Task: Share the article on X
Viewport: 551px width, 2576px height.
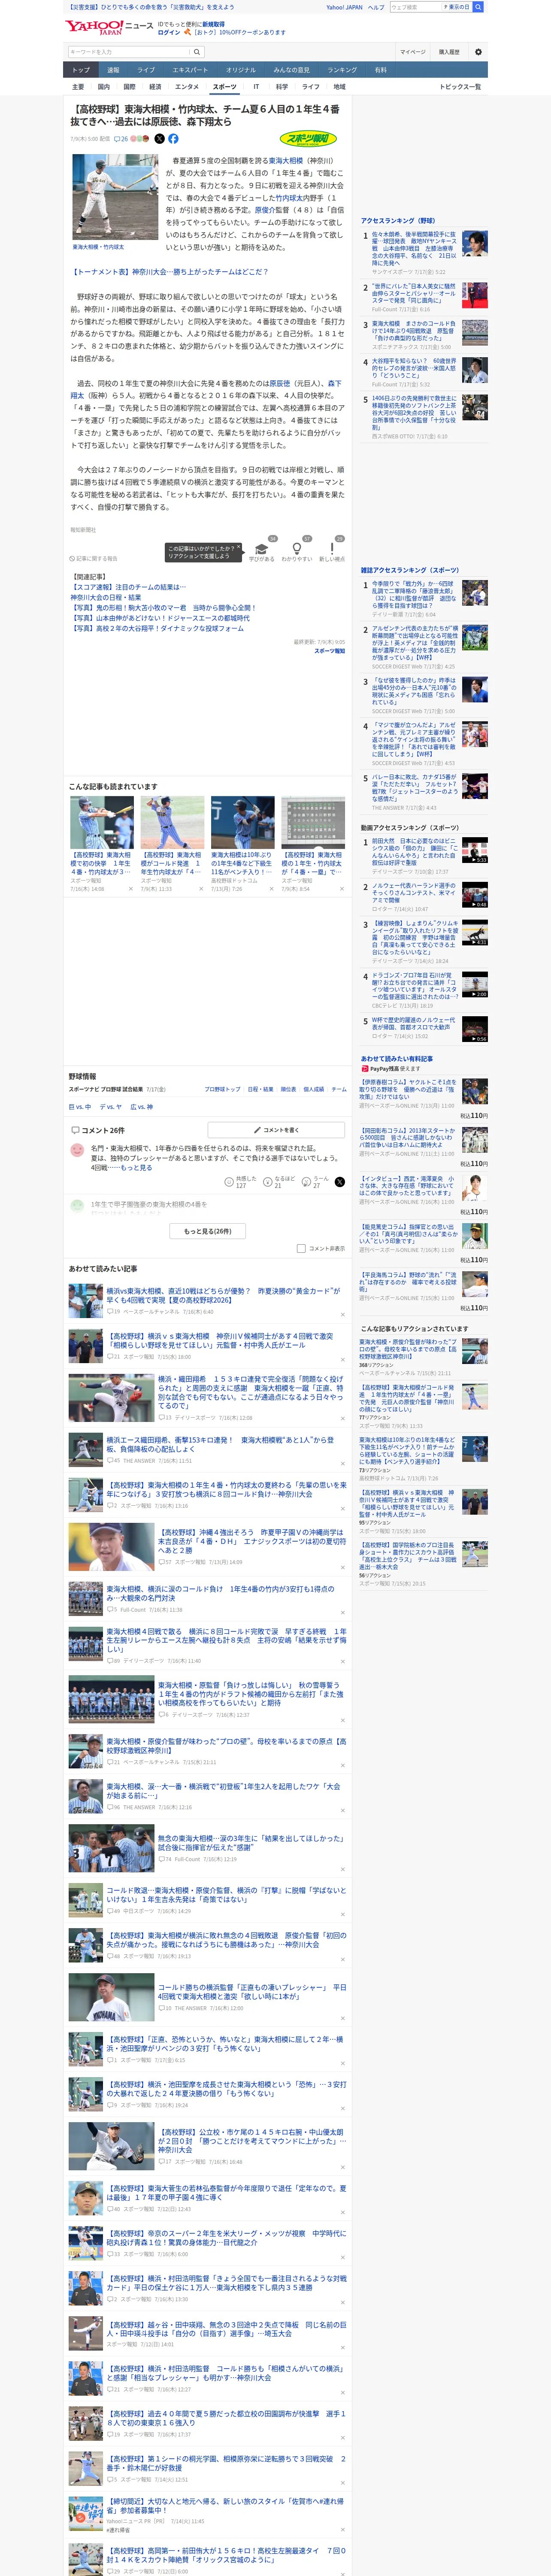Action: pos(159,139)
